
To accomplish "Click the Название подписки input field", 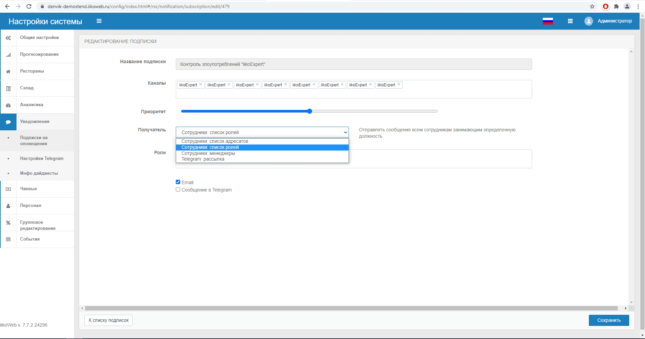I will point(354,64).
